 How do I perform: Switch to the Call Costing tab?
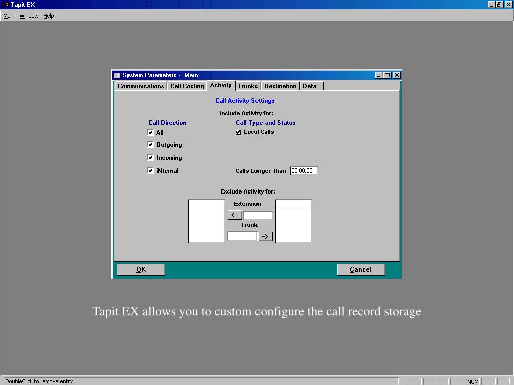tap(187, 86)
